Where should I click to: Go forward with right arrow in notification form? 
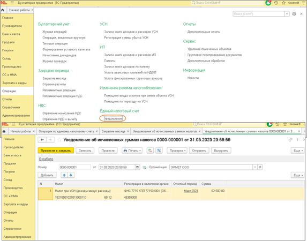(50, 140)
